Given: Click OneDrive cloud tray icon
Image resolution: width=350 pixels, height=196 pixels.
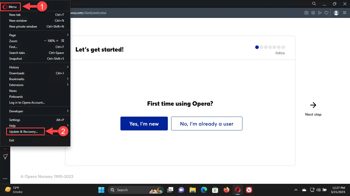Looking at the screenshot, I should pos(304,190).
